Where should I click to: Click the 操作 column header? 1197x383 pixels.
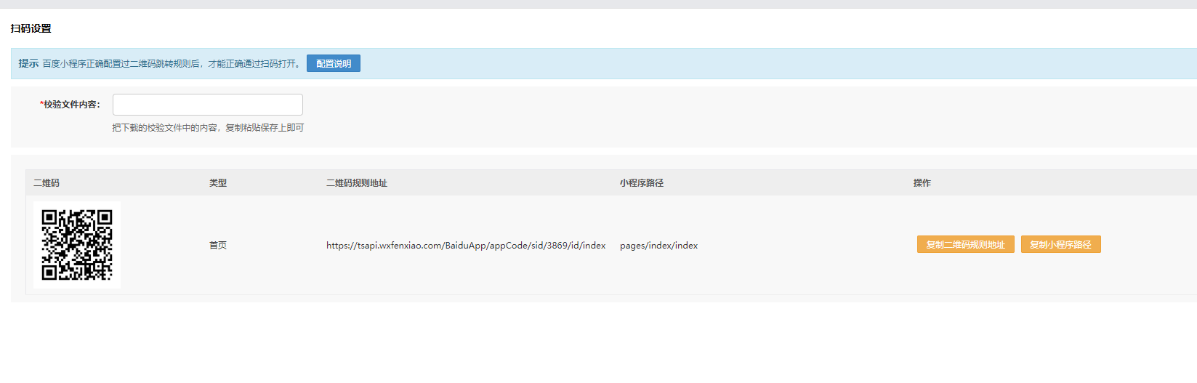pyautogui.click(x=922, y=183)
